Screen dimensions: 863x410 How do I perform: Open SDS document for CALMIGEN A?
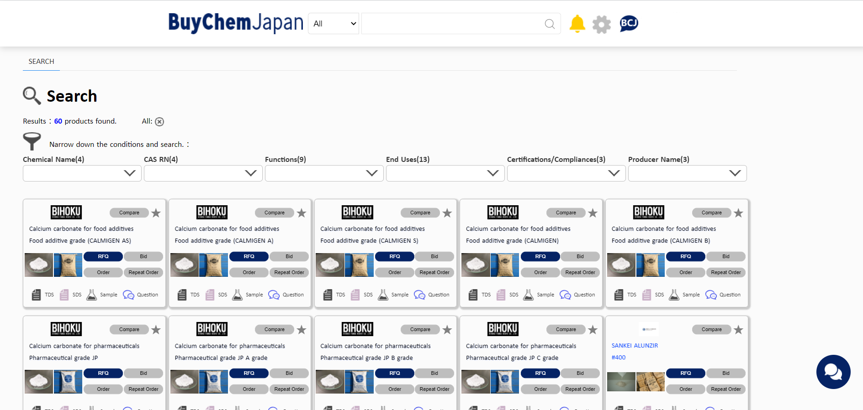[210, 295]
